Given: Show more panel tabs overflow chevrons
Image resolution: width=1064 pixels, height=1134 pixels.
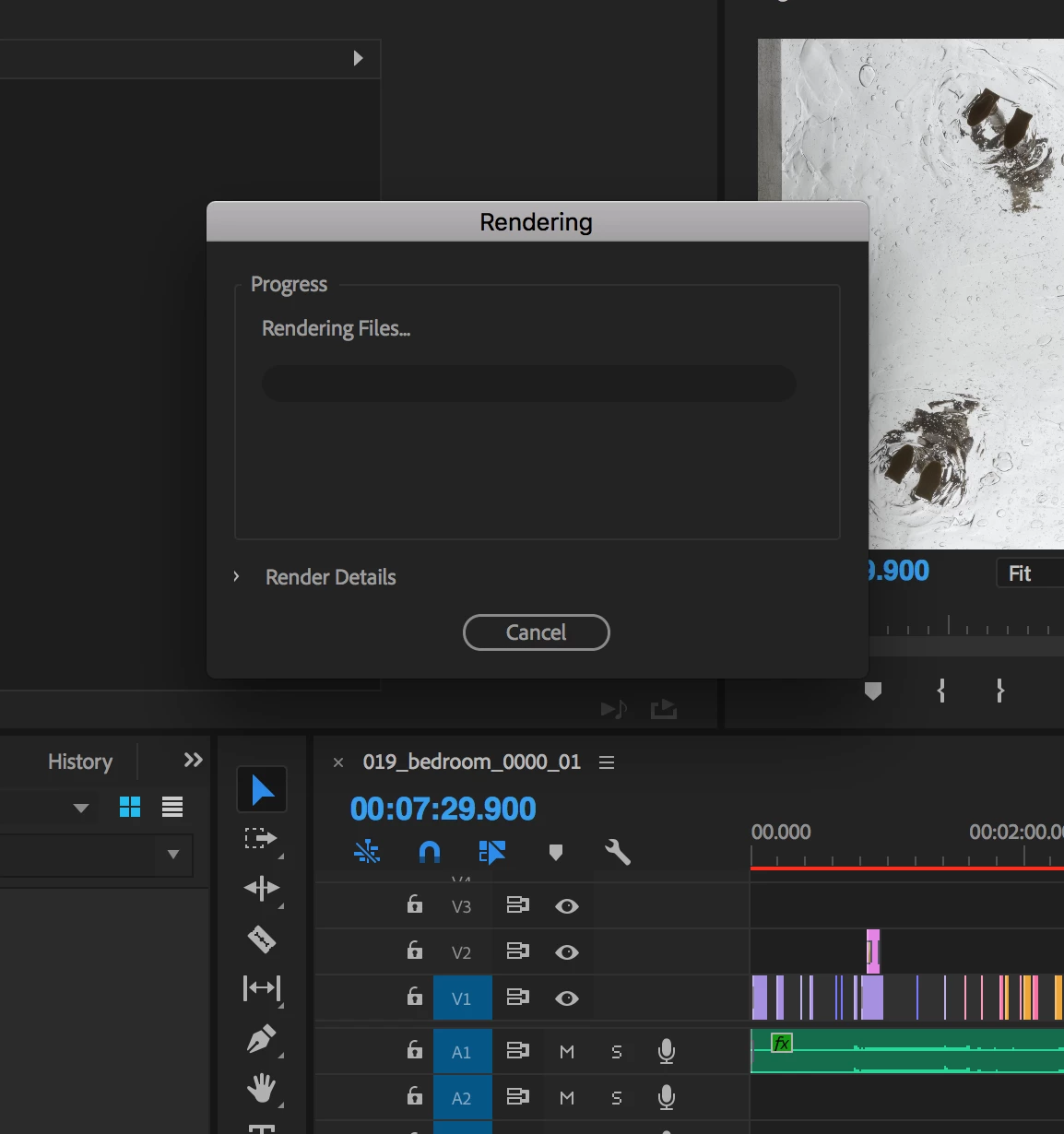Looking at the screenshot, I should 193,760.
